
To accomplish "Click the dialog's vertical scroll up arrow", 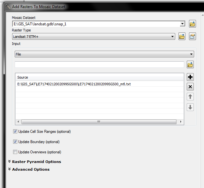I will pos(202,15).
